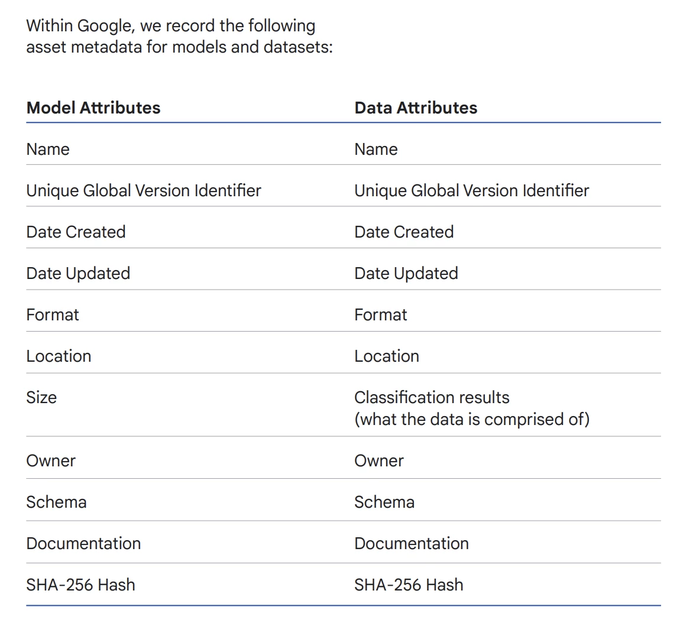680x623 pixels.
Task: Select the Size row in model column
Action: click(41, 398)
